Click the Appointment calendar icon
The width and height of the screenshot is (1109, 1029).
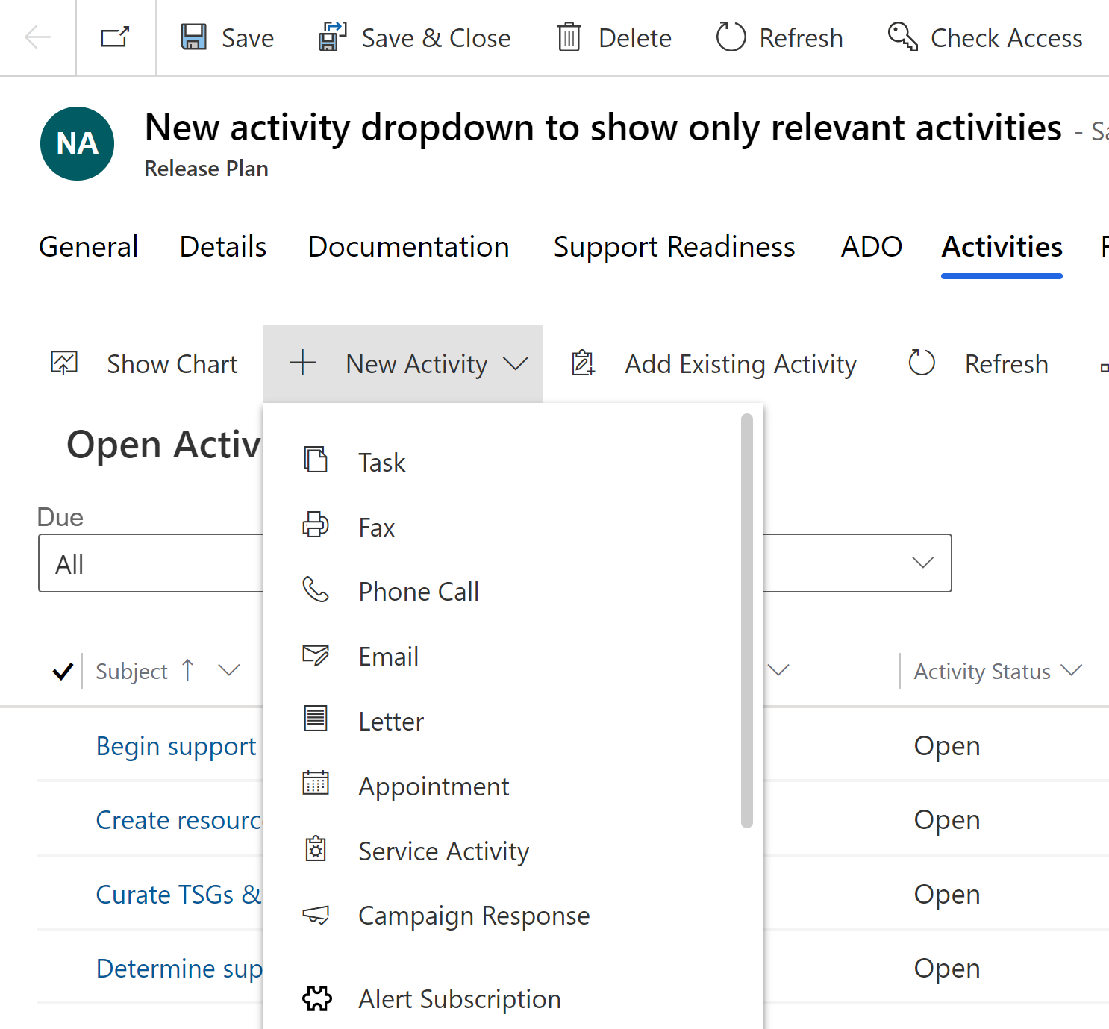pos(316,784)
